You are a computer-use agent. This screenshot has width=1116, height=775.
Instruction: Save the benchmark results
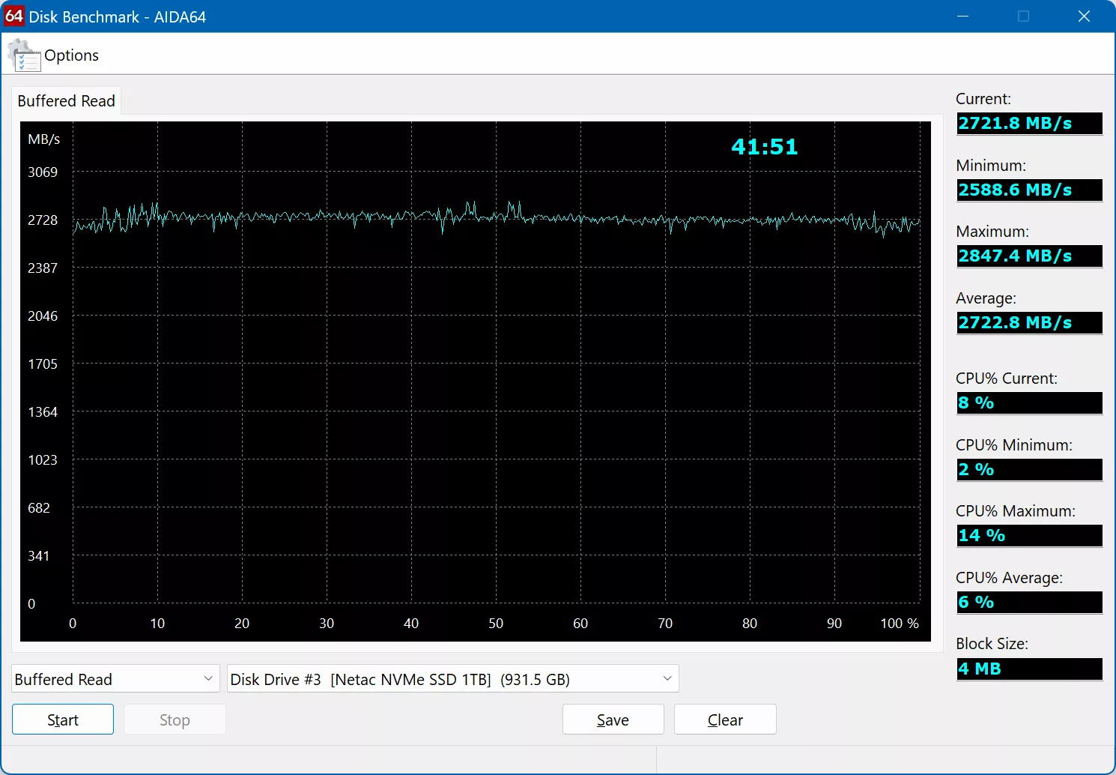coord(613,720)
